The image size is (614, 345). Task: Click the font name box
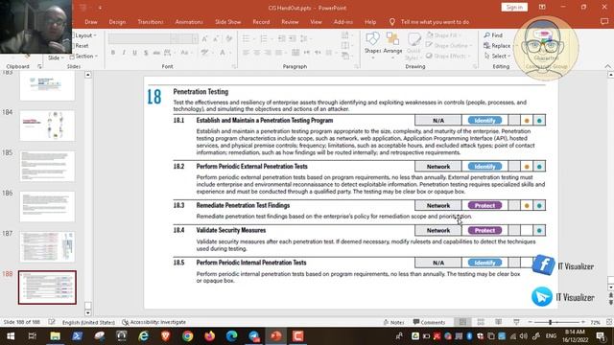point(139,38)
